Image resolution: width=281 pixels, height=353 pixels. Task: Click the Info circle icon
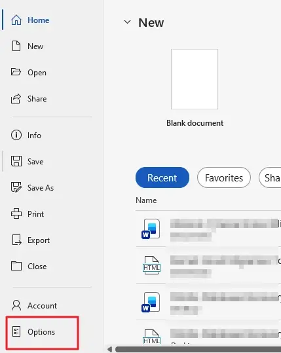pyautogui.click(x=16, y=135)
